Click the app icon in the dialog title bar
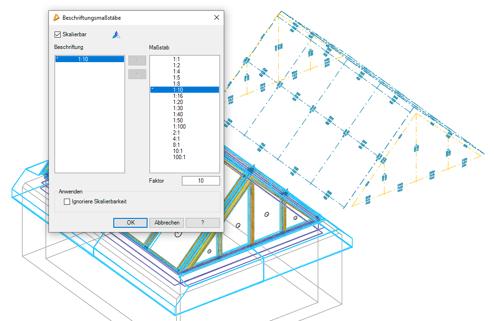The image size is (494, 321). (56, 17)
